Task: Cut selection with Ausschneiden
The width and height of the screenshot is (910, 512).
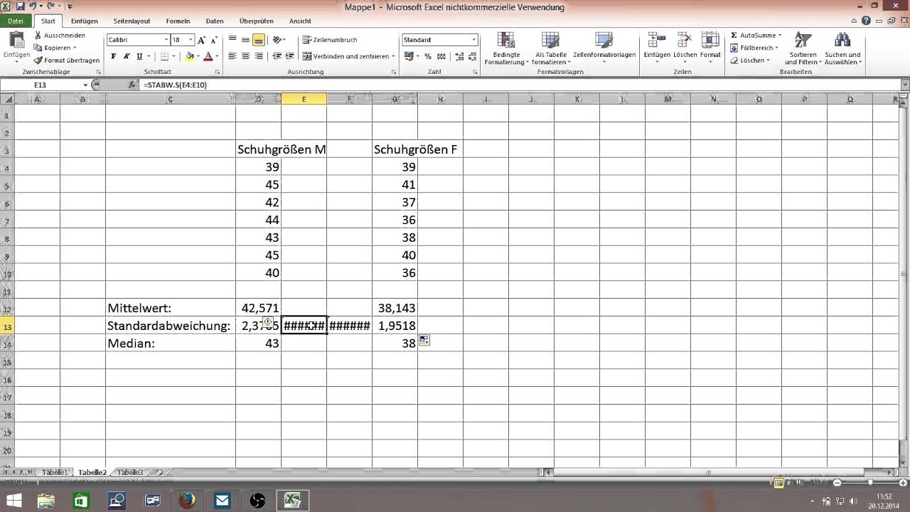Action: coord(59,35)
